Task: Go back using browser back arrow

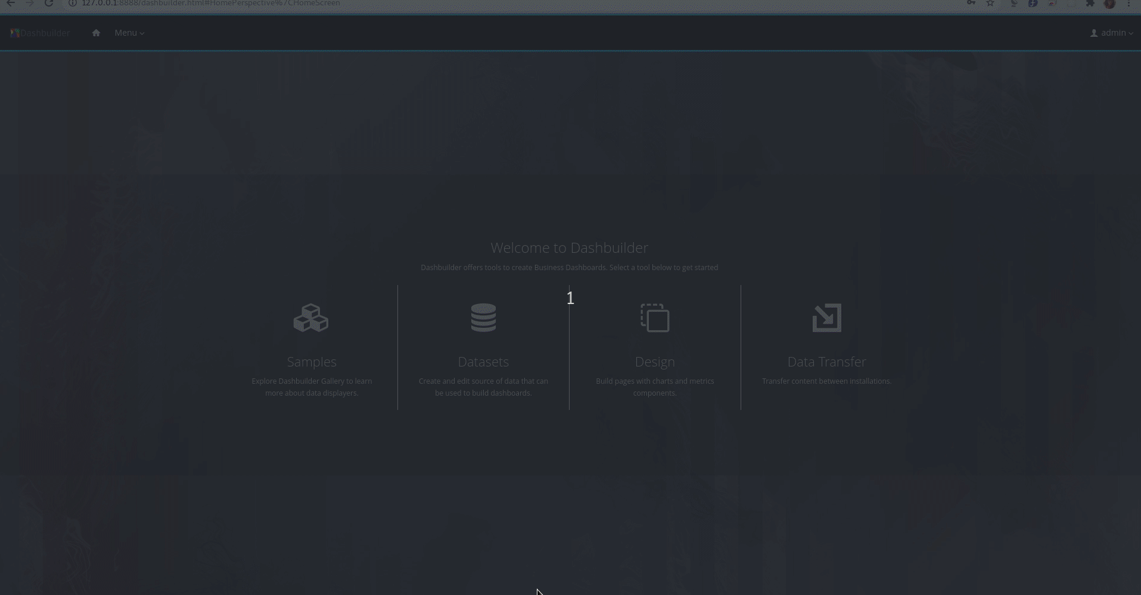Action: [11, 3]
